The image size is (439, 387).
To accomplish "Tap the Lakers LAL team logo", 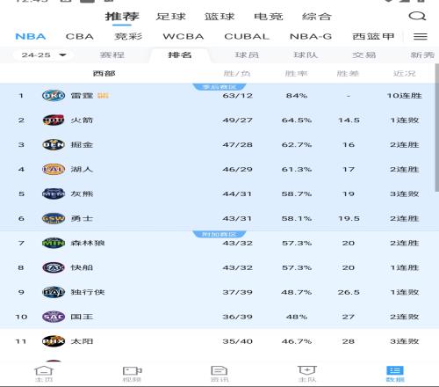I will (54, 169).
